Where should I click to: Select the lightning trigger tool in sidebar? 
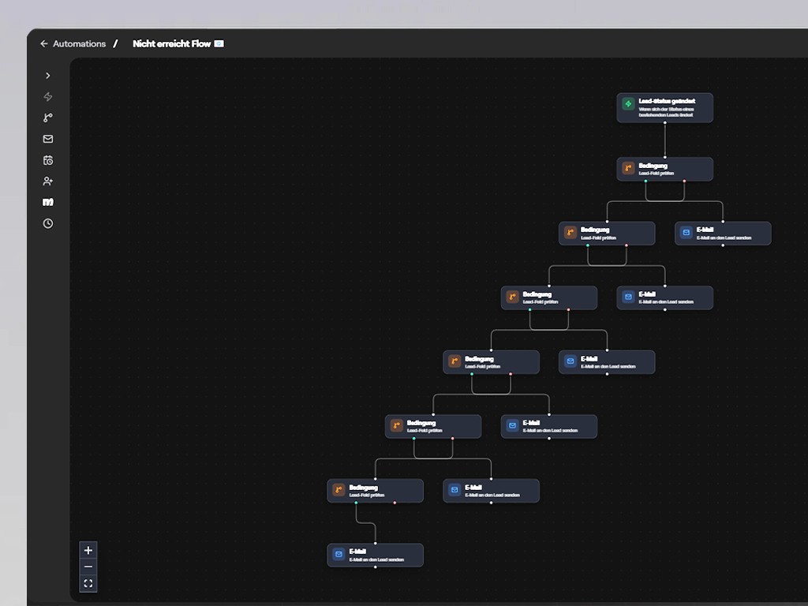pos(48,97)
